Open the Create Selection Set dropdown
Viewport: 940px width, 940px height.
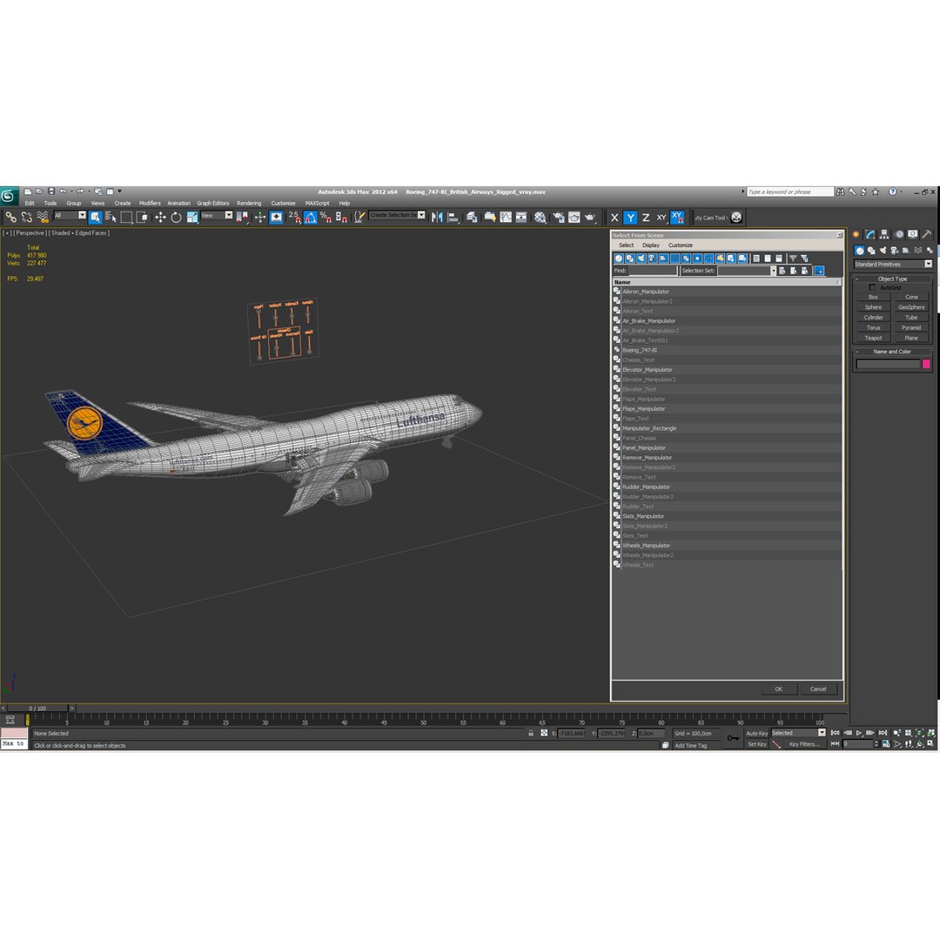point(398,215)
